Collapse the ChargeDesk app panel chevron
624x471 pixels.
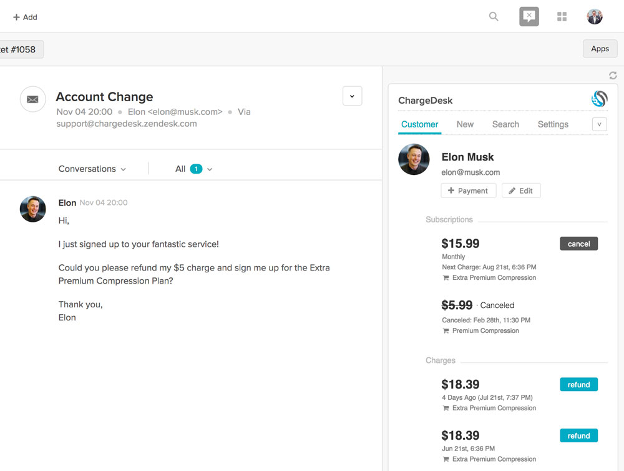[599, 124]
